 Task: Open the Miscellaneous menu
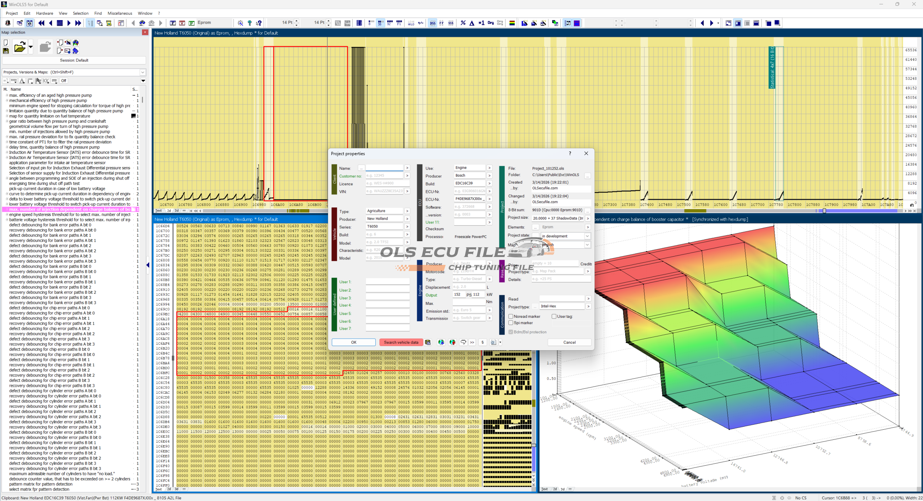click(120, 13)
